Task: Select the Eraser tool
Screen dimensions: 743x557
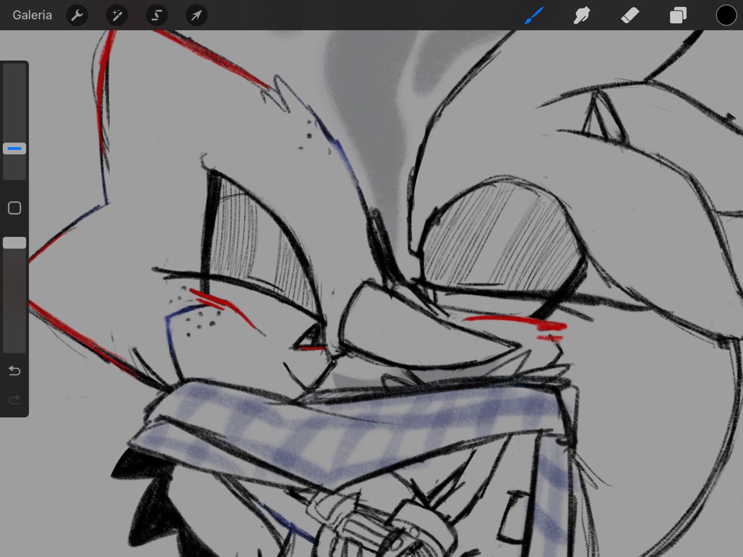Action: tap(630, 15)
